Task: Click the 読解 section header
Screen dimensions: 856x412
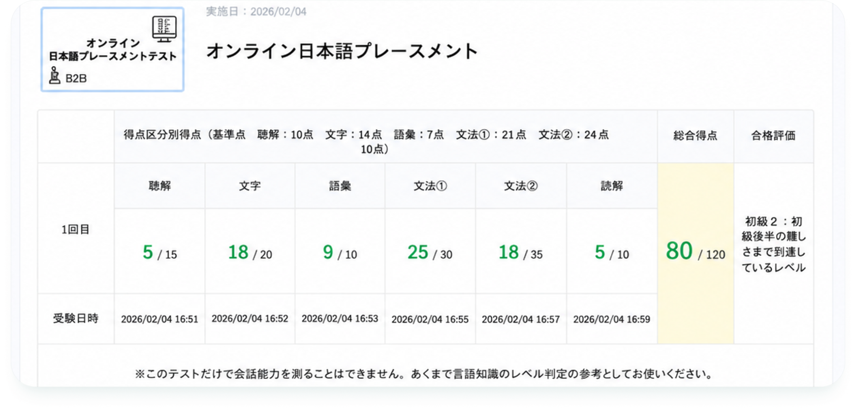Action: (x=612, y=186)
